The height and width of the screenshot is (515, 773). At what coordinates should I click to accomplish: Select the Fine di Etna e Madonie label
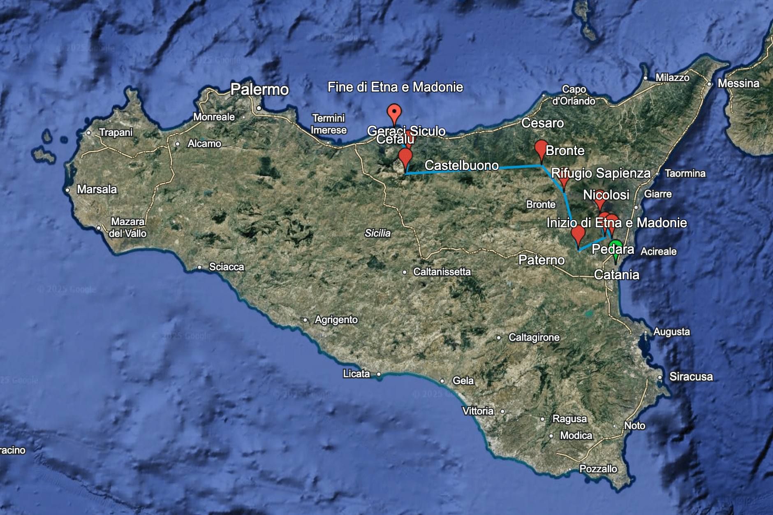395,87
